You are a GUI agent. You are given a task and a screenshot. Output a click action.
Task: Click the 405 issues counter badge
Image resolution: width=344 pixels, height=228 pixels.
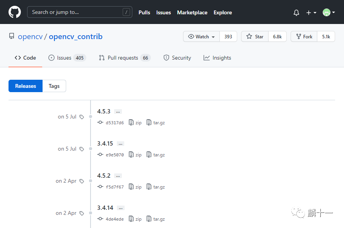pyautogui.click(x=80, y=58)
